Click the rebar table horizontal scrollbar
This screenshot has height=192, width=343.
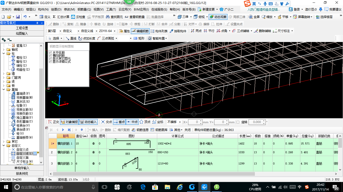pyautogui.click(x=154, y=174)
